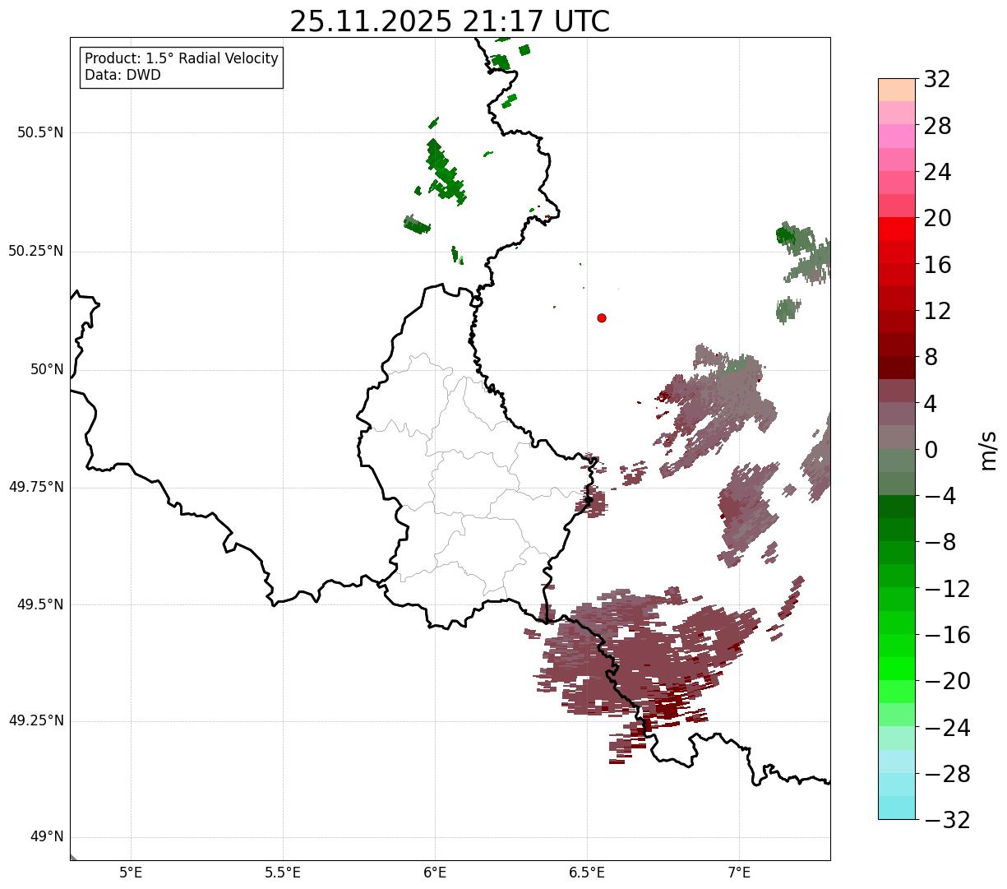Click the Product: 1.5° Radial Velocity label
1007x889 pixels.
[182, 59]
